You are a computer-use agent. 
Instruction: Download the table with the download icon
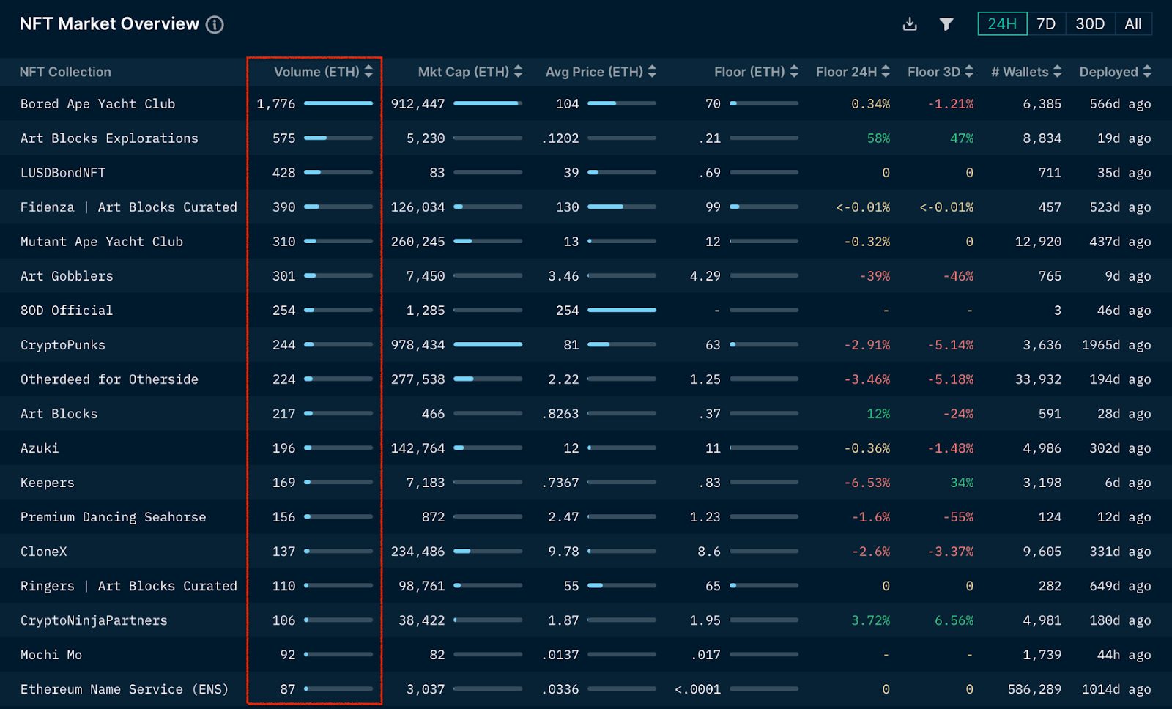tap(910, 24)
